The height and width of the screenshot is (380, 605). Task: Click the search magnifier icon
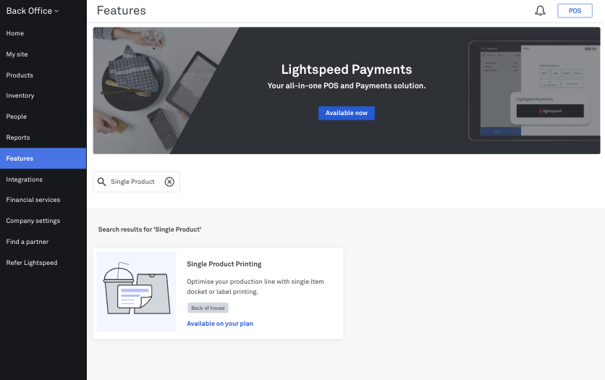101,182
